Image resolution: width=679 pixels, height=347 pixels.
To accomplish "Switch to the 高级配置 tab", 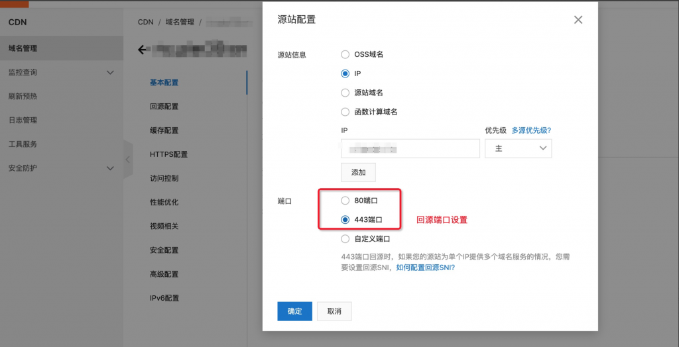I will pos(164,274).
